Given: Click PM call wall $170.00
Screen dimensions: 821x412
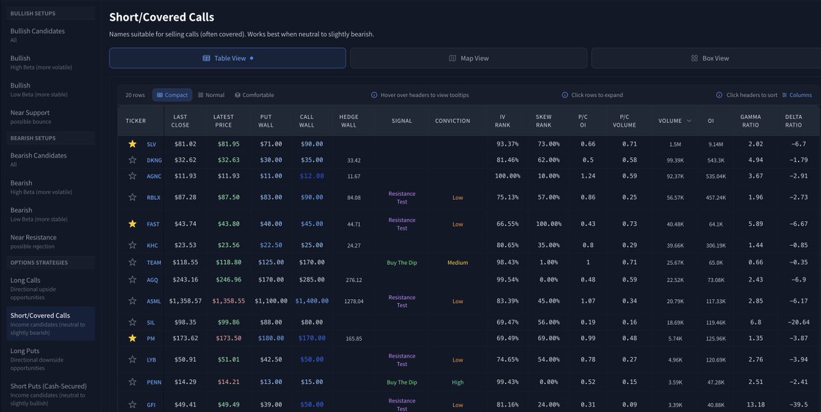Looking at the screenshot, I should (311, 338).
